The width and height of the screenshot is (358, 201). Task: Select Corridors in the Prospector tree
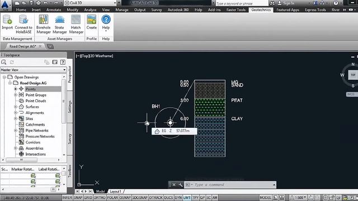(x=33, y=142)
